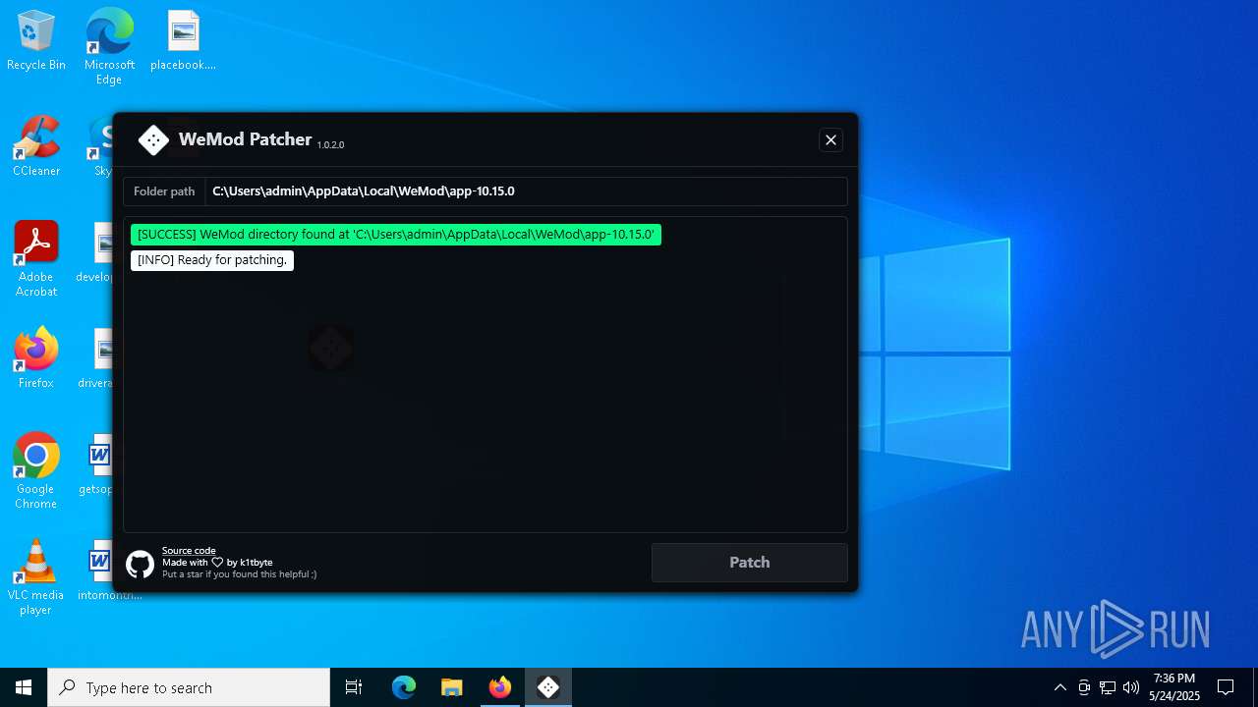This screenshot has height=707, width=1258.
Task: Open Firefox desktop shortcut
Action: (x=36, y=358)
